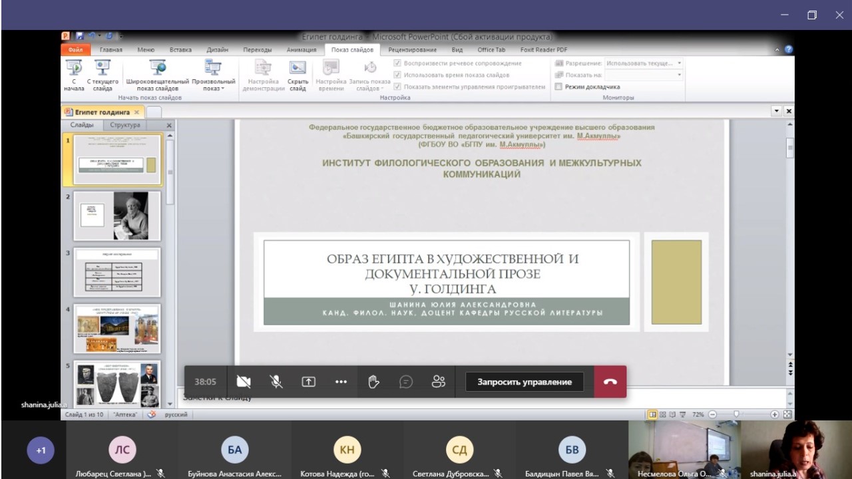Image resolution: width=852 pixels, height=479 pixels.
Task: Adjust the zoom slider in status bar
Action: tap(736, 414)
